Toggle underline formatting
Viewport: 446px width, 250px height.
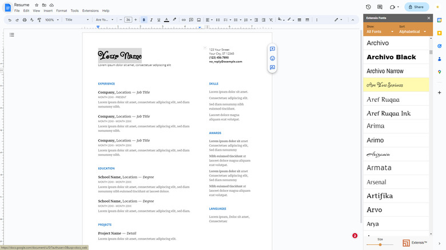(x=158, y=19)
